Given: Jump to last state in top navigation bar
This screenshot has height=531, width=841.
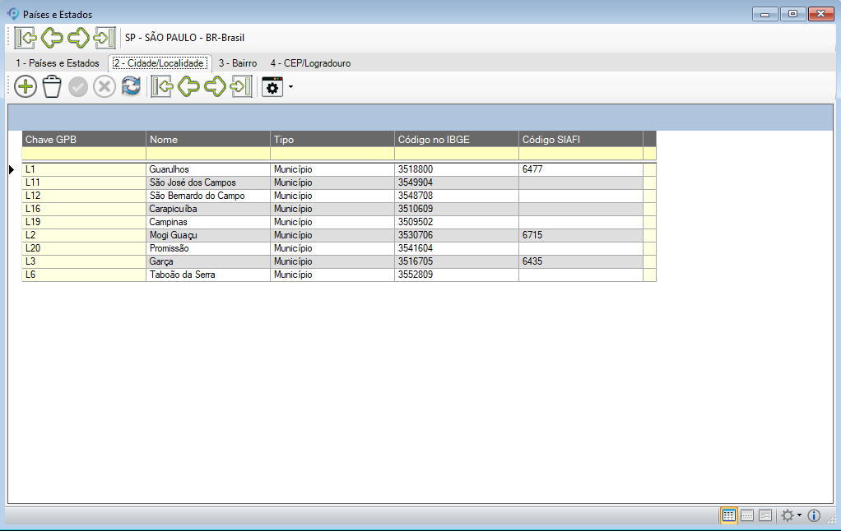Looking at the screenshot, I should coord(105,38).
